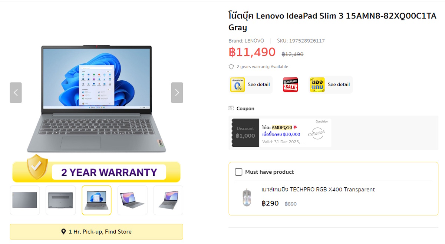Select the laptop bottom view thumbnail
The width and height of the screenshot is (445, 244).
pyautogui.click(x=60, y=200)
